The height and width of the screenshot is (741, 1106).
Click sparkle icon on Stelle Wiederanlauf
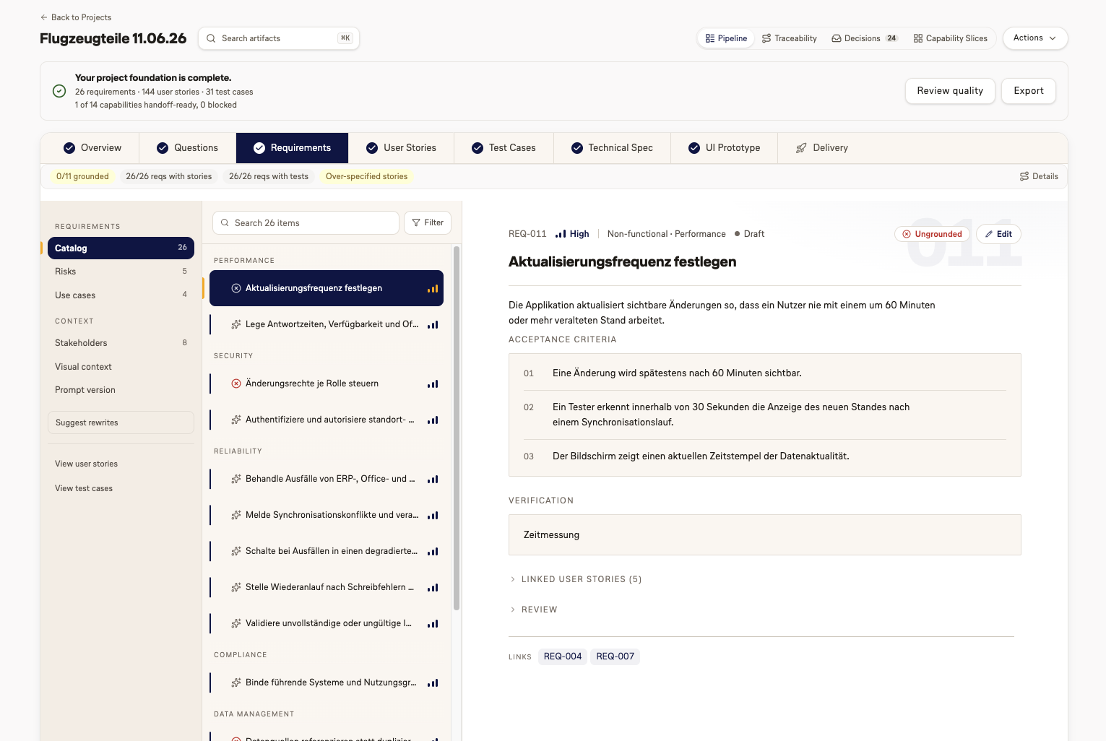[x=236, y=587]
